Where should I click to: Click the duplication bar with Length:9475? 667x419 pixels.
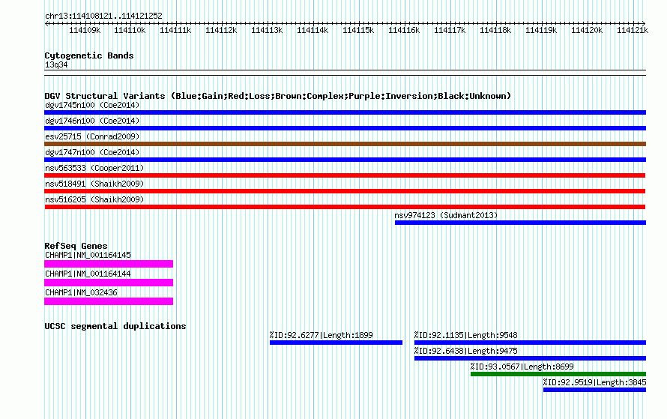530,358
